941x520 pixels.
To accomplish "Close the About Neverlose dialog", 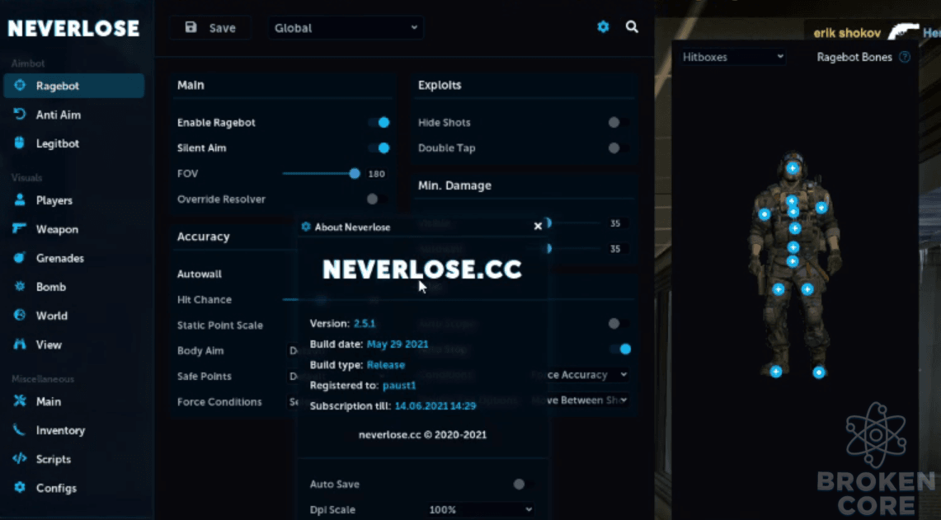I will 538,226.
